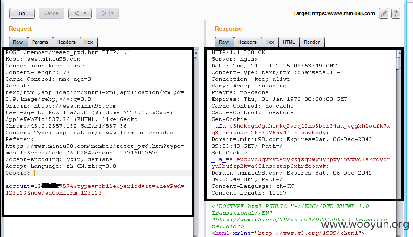Click the 'Vary: Accept-Encoding' response line
Viewport: 413px width, 237px height.
click(x=249, y=86)
